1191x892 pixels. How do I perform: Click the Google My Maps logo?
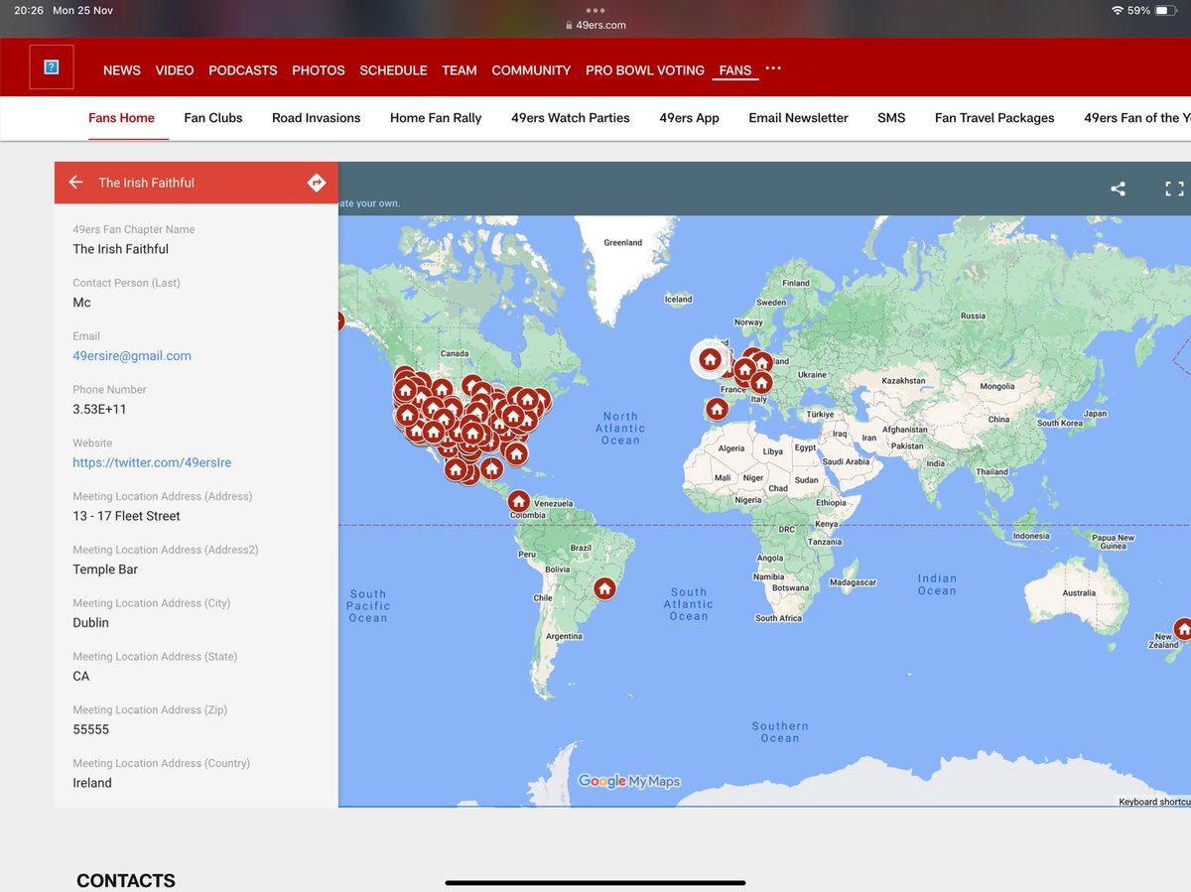click(x=629, y=781)
